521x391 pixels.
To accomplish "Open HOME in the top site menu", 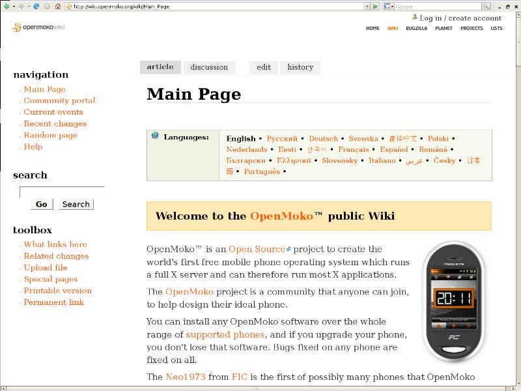I will coord(373,28).
